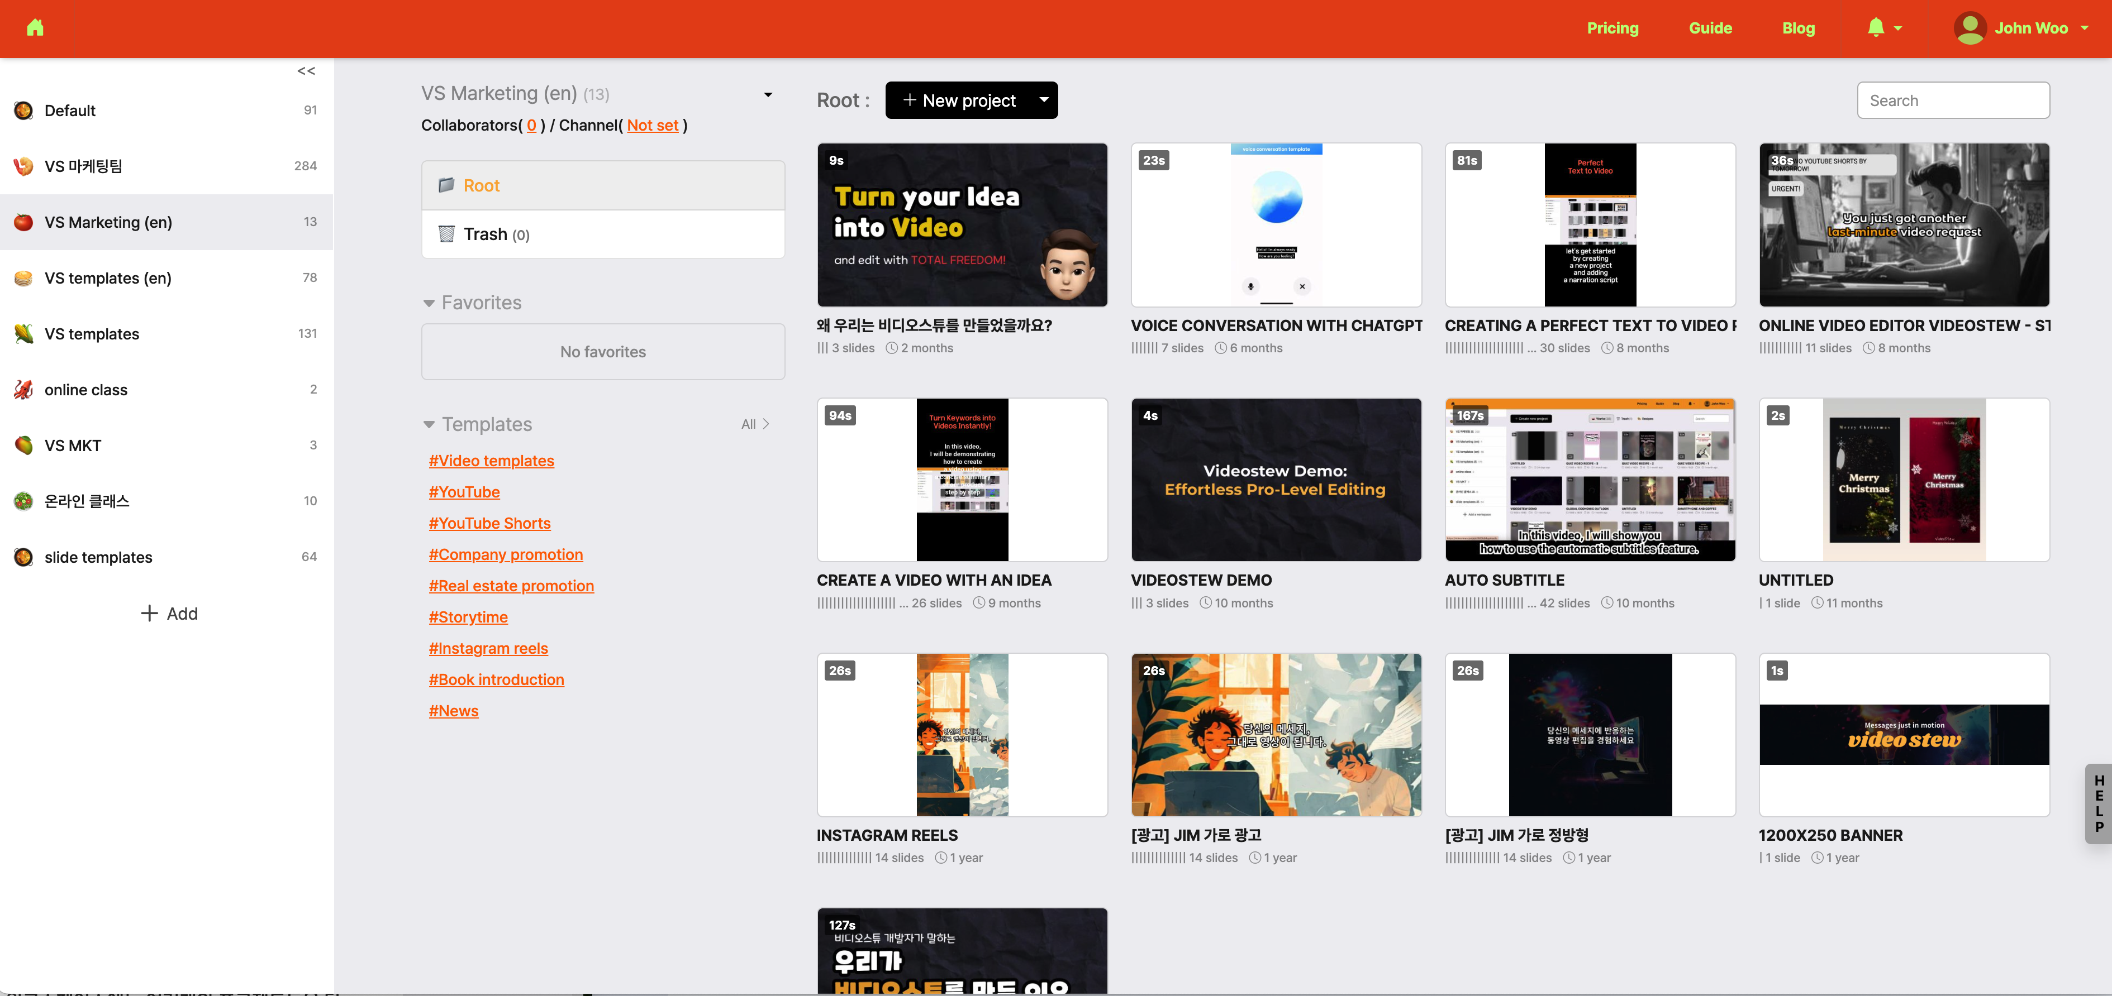Click the John Woo profile avatar
Viewport: 2112px width, 996px height.
coord(1970,28)
